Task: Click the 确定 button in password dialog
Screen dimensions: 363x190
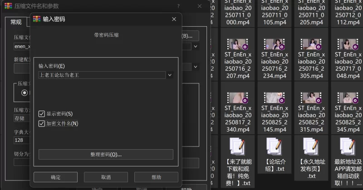Action: point(55,177)
